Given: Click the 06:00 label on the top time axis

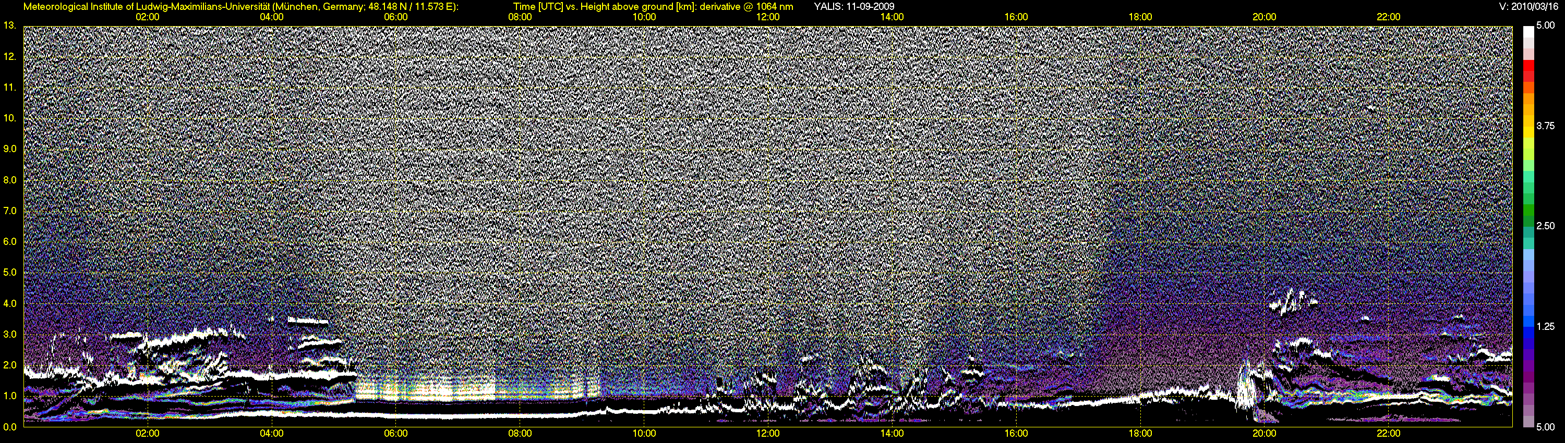Looking at the screenshot, I should [x=396, y=17].
